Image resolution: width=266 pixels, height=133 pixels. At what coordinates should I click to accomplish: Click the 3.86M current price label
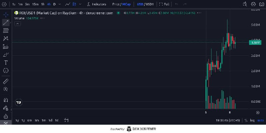(255, 43)
